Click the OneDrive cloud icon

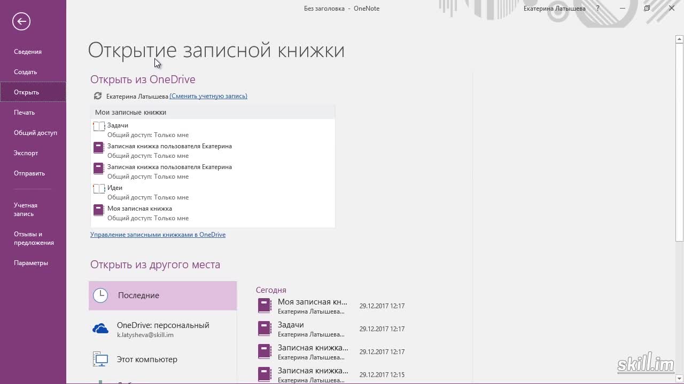(100, 329)
